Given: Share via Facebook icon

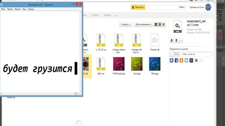Looking at the screenshot, I should click(x=176, y=61).
